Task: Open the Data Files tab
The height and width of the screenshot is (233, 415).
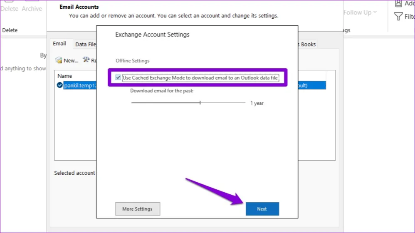Action: 85,45
